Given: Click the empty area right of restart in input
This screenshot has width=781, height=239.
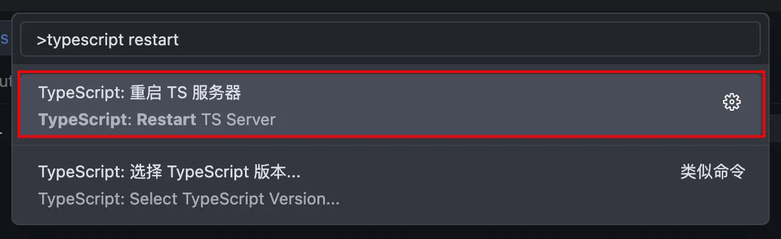Looking at the screenshot, I should point(466,40).
